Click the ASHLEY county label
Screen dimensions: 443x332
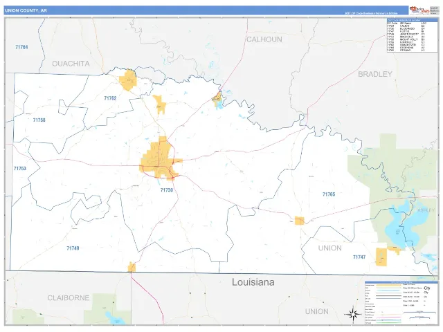[x=426, y=210]
